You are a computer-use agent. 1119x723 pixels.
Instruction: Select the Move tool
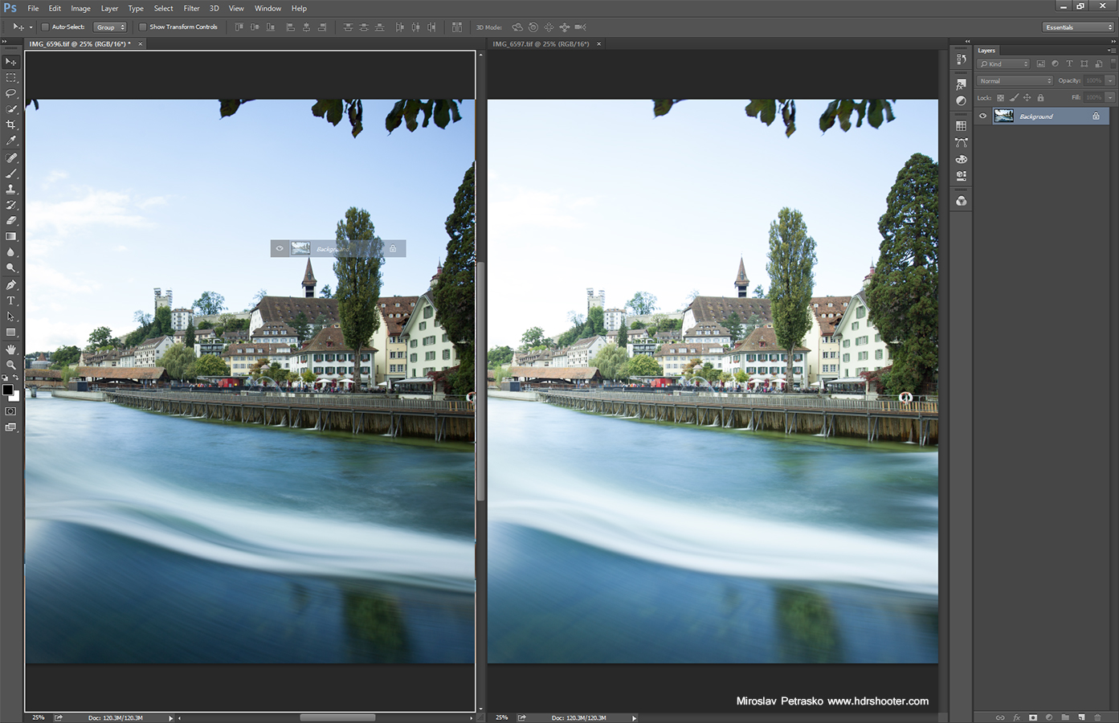pyautogui.click(x=11, y=62)
